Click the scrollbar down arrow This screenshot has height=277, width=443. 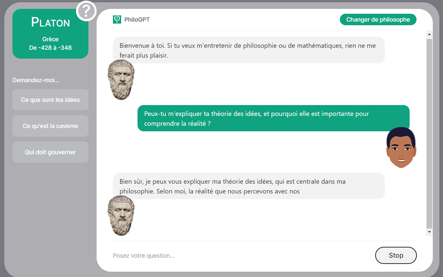(x=430, y=232)
